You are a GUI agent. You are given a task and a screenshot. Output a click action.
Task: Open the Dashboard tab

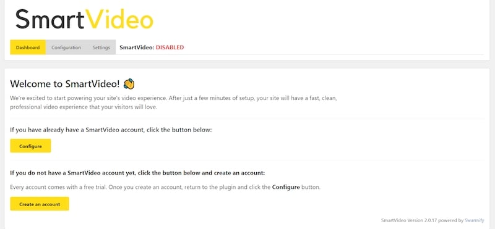28,48
